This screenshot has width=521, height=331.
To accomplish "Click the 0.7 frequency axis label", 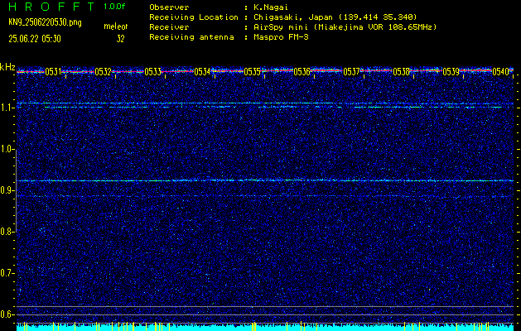I will [7, 273].
